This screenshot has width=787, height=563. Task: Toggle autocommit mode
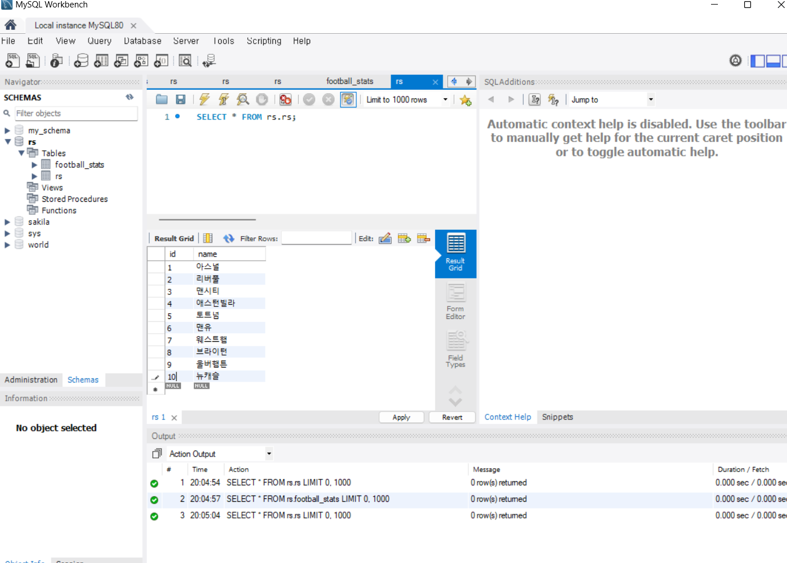(348, 99)
